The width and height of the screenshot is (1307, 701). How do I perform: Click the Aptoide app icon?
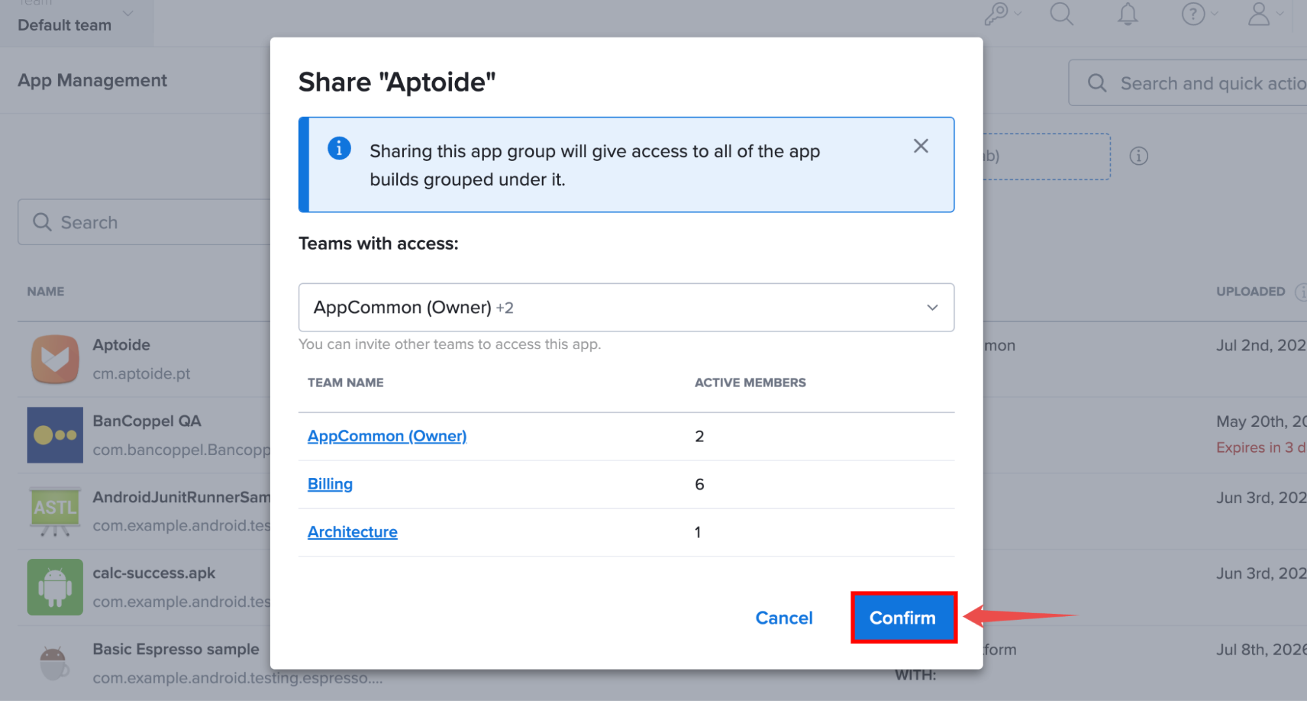click(55, 359)
